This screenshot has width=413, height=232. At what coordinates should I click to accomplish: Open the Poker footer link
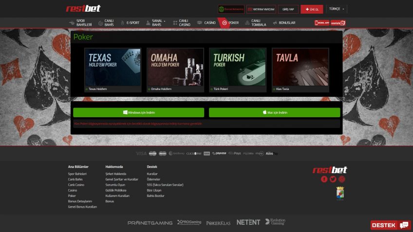tap(72, 196)
